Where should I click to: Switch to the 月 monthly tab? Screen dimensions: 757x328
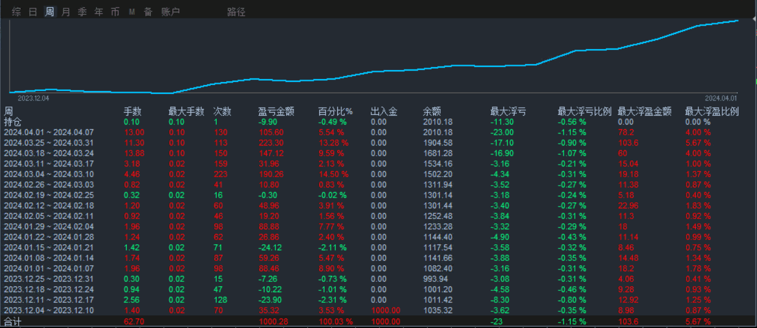coord(66,12)
